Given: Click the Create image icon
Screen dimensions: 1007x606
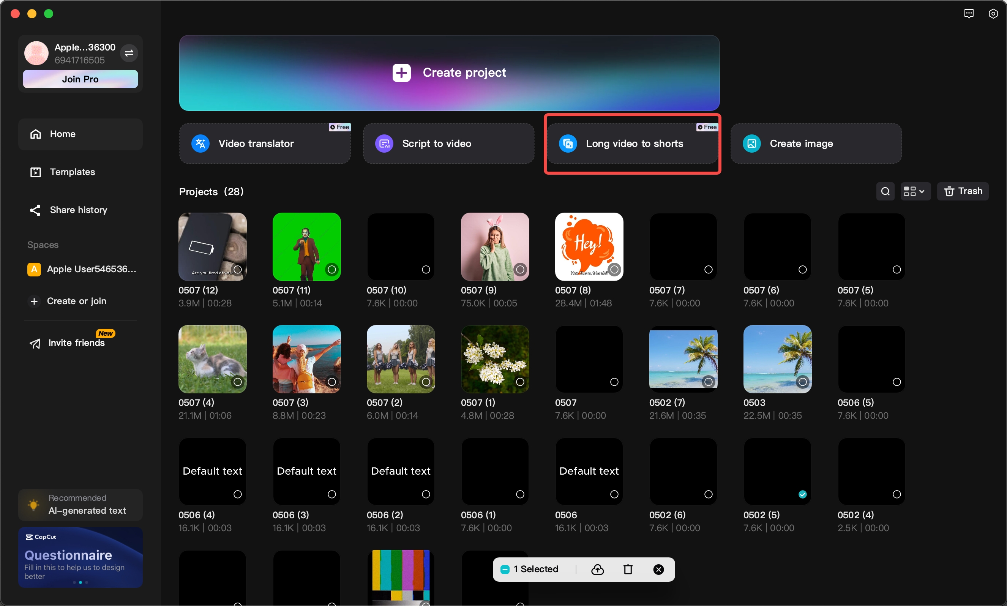Looking at the screenshot, I should coord(752,144).
